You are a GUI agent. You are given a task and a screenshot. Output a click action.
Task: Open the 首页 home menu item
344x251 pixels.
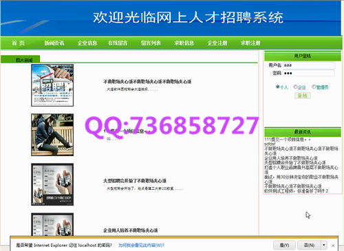(18, 43)
